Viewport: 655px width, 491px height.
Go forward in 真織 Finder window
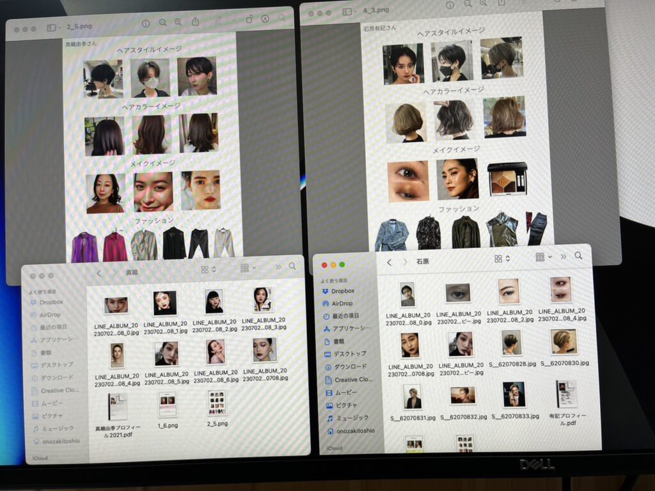pos(114,272)
